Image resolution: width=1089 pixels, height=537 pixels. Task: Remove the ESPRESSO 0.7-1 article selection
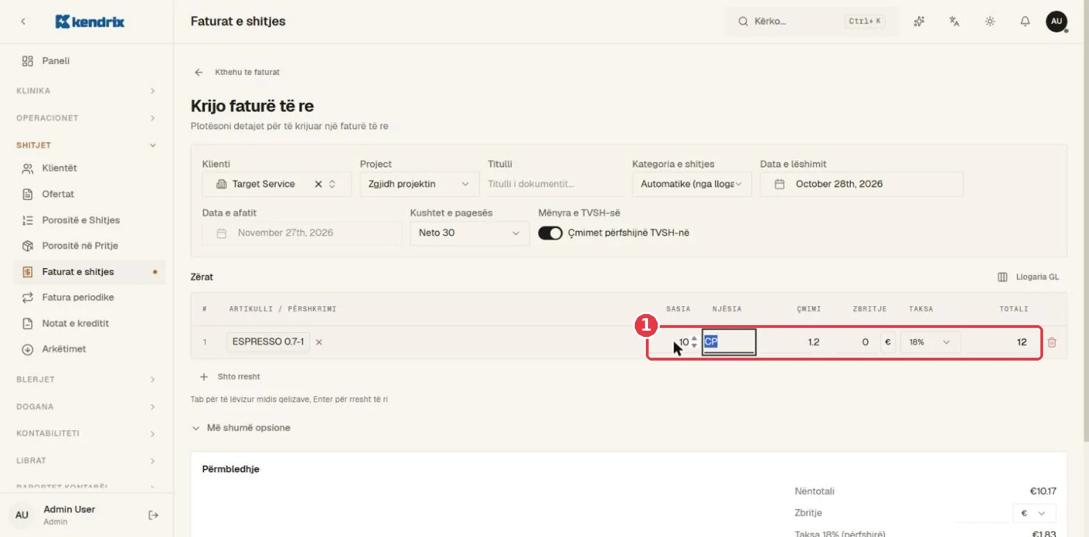click(319, 342)
